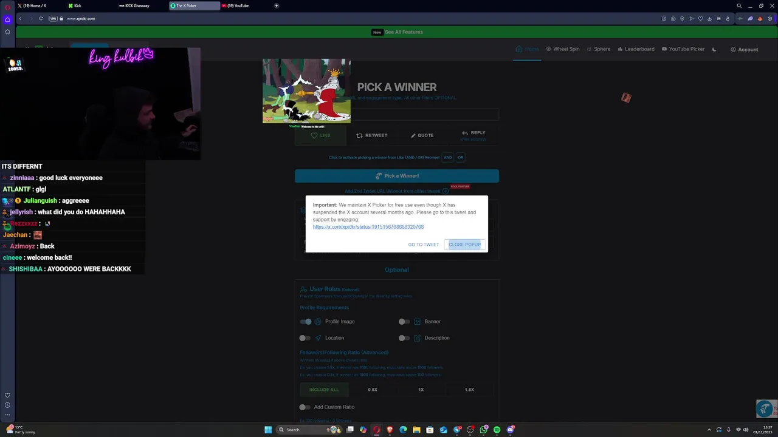
Task: Open the easy setup sliders icon
Action: (718, 19)
